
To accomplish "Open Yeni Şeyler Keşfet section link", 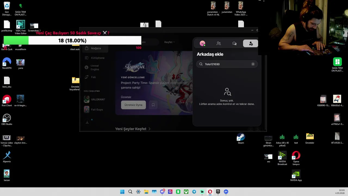I will [133, 129].
